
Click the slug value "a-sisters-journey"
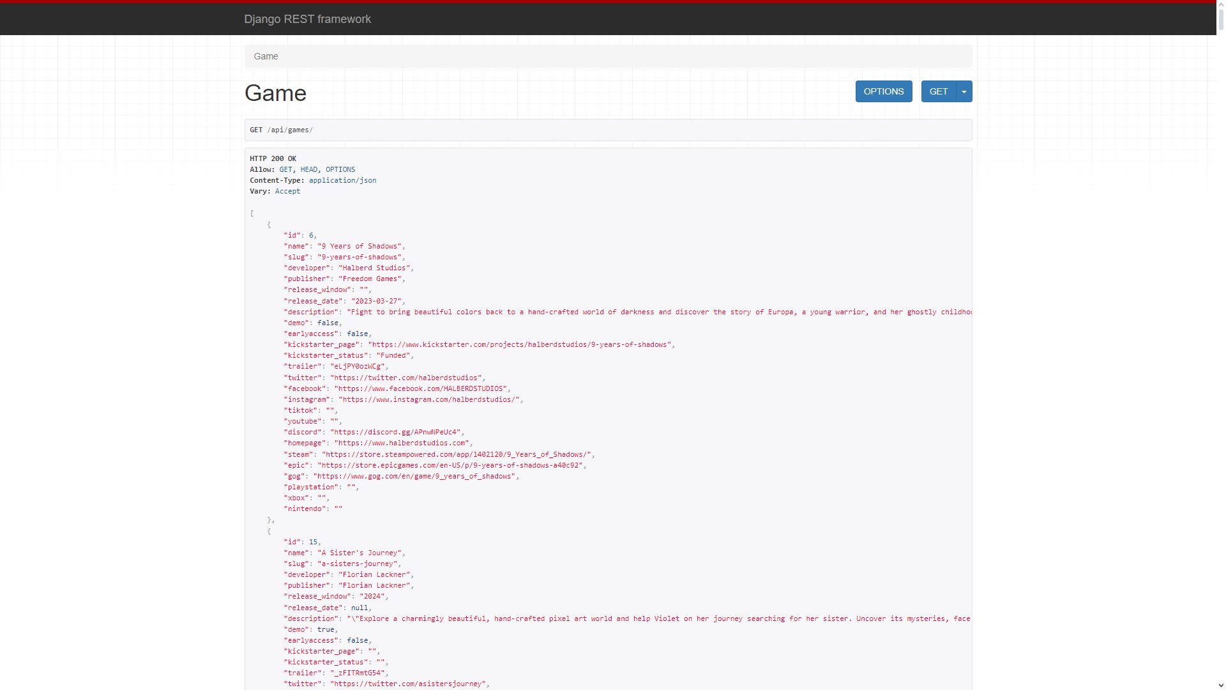pyautogui.click(x=358, y=563)
